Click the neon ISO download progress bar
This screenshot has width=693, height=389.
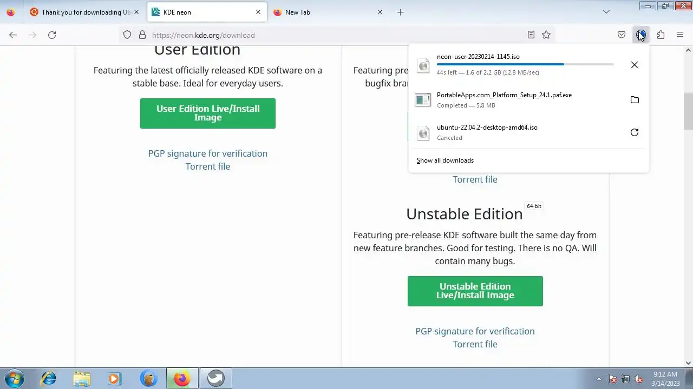coord(525,64)
